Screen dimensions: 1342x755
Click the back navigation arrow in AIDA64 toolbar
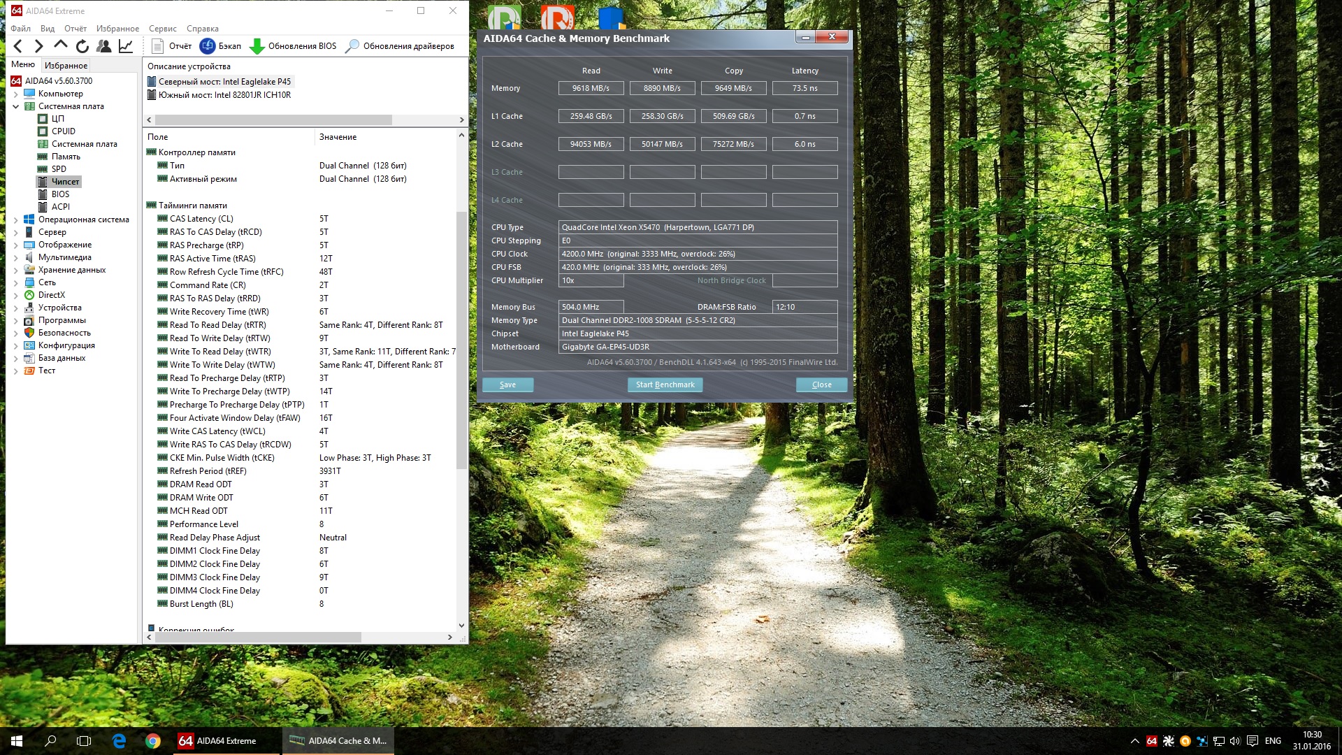point(18,46)
